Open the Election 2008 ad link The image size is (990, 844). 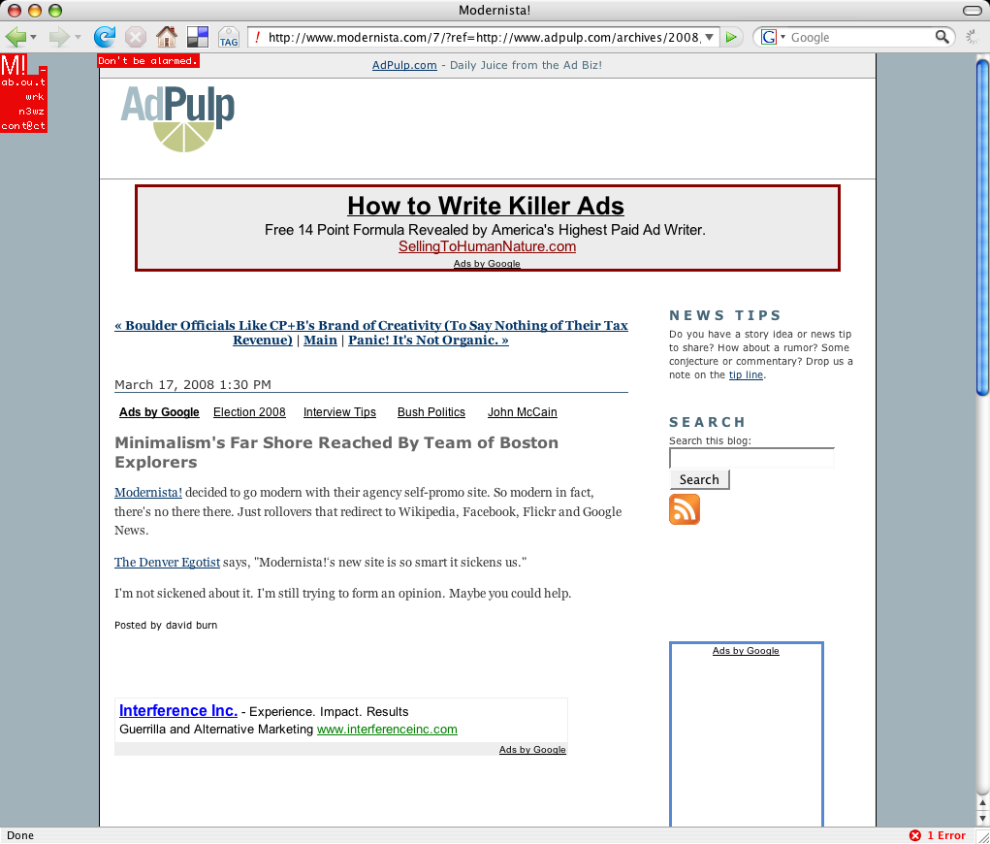coord(249,412)
